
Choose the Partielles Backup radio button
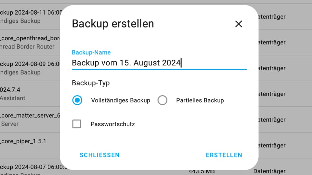pyautogui.click(x=162, y=100)
